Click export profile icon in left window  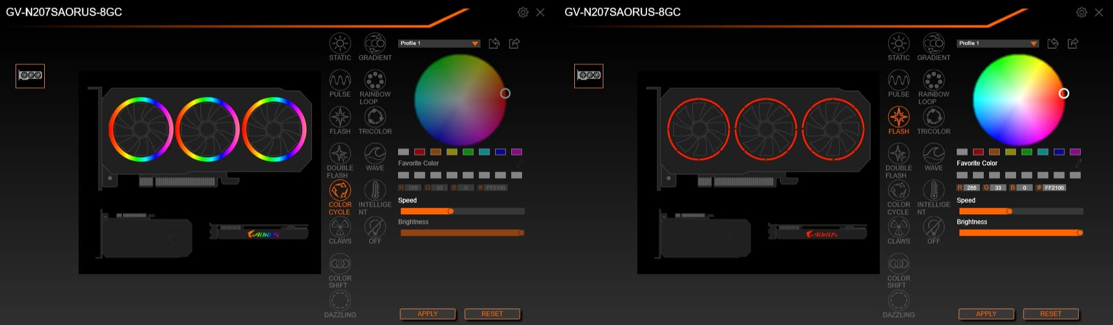[x=514, y=44]
